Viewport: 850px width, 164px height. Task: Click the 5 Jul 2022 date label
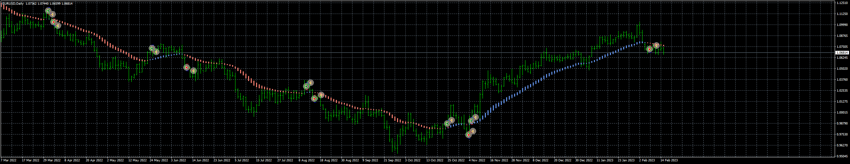[x=242, y=160]
